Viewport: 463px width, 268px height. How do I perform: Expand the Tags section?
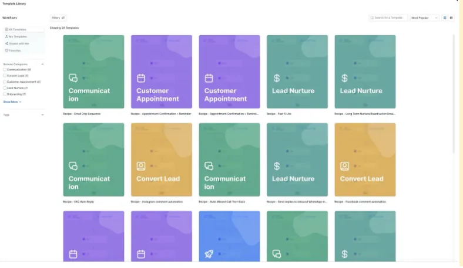tap(42, 115)
